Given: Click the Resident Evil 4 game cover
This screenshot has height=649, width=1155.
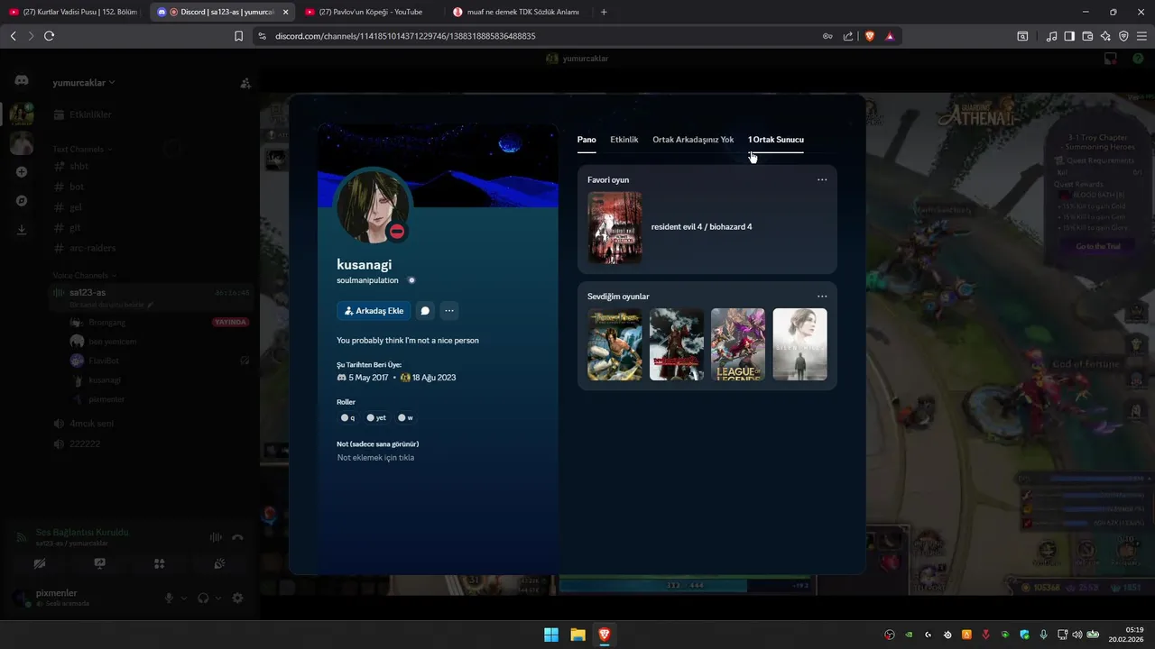Looking at the screenshot, I should pyautogui.click(x=614, y=227).
